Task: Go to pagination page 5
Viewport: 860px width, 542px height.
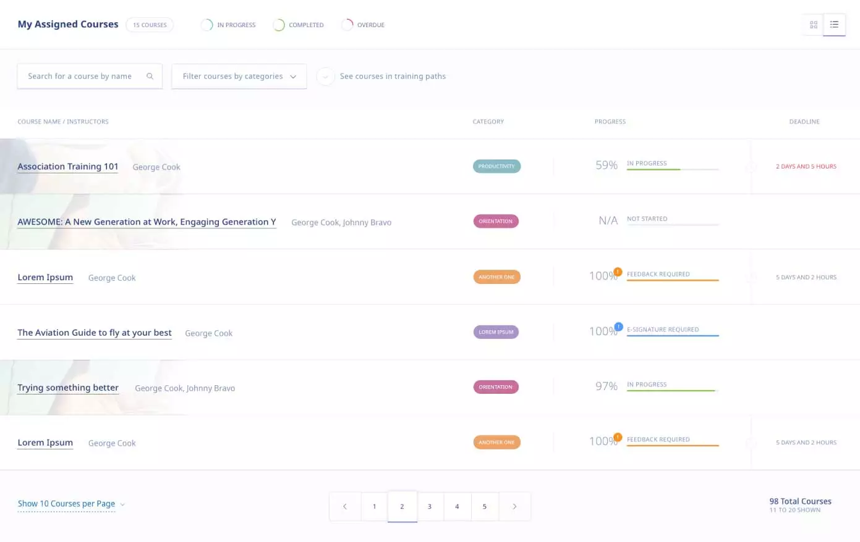Action: (x=485, y=506)
